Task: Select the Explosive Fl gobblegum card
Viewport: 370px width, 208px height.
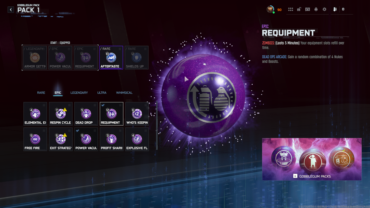Action: click(137, 139)
